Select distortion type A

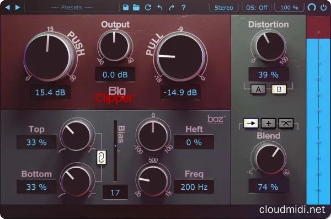pos(258,89)
